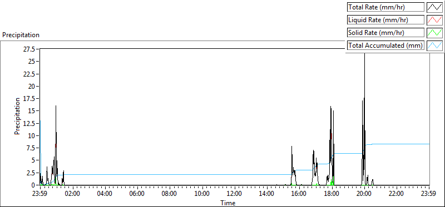The height and width of the screenshot is (207, 445).
Task: Open the Total Rate black line style icon
Action: click(x=435, y=7)
